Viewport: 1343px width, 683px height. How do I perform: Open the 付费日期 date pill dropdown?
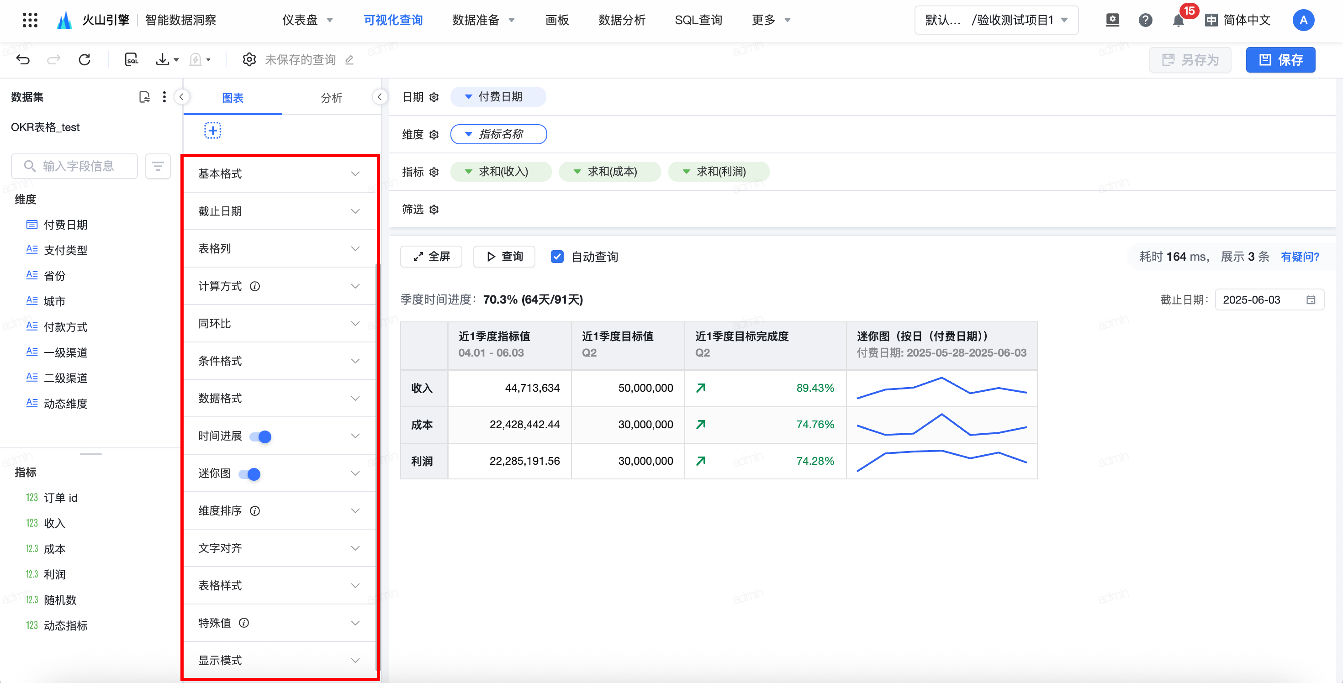[x=498, y=97]
